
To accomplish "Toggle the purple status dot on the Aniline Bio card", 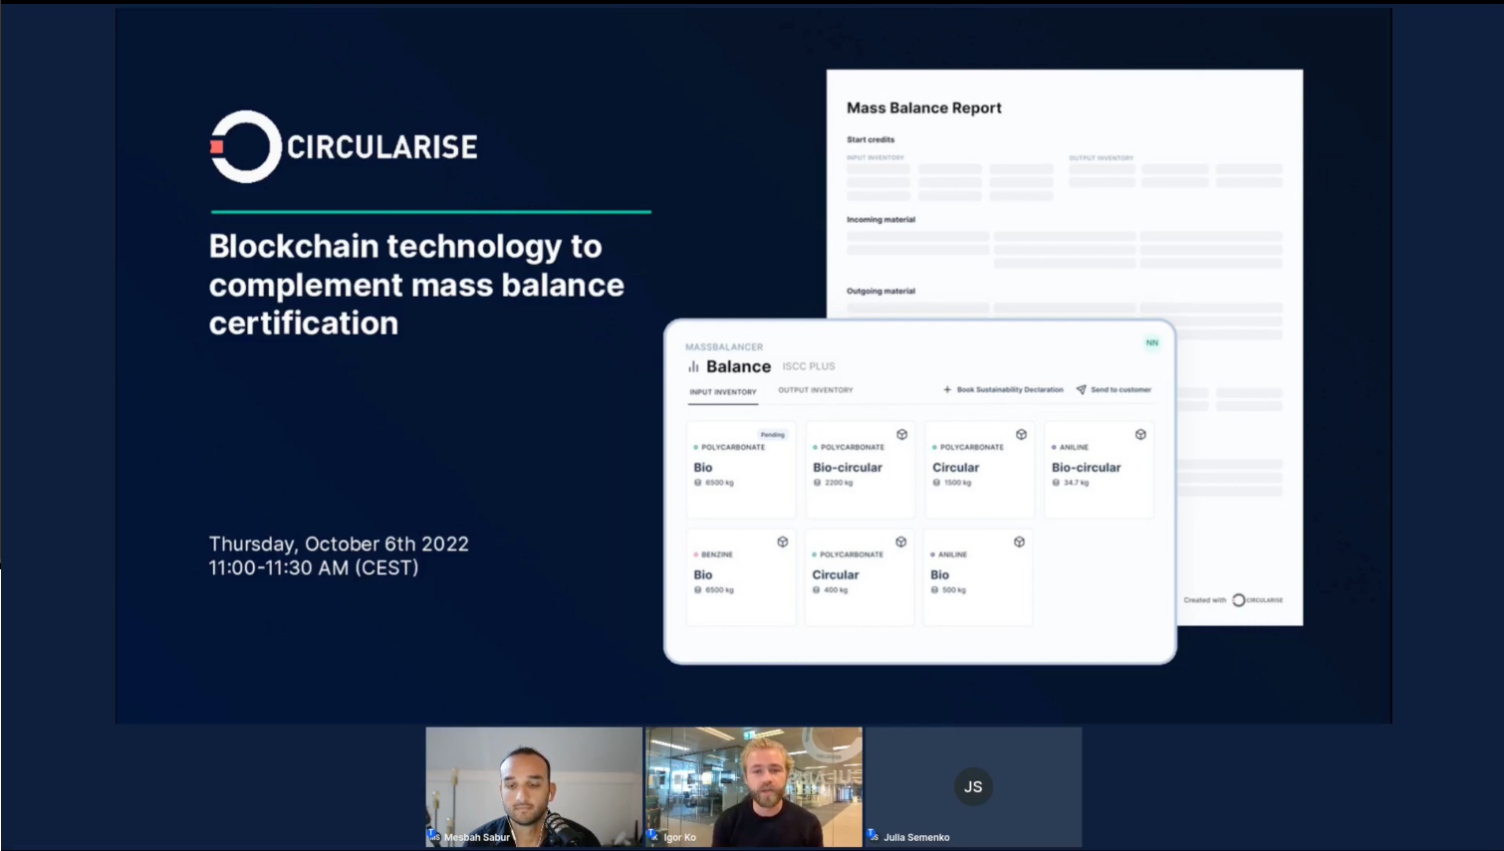I will (932, 554).
